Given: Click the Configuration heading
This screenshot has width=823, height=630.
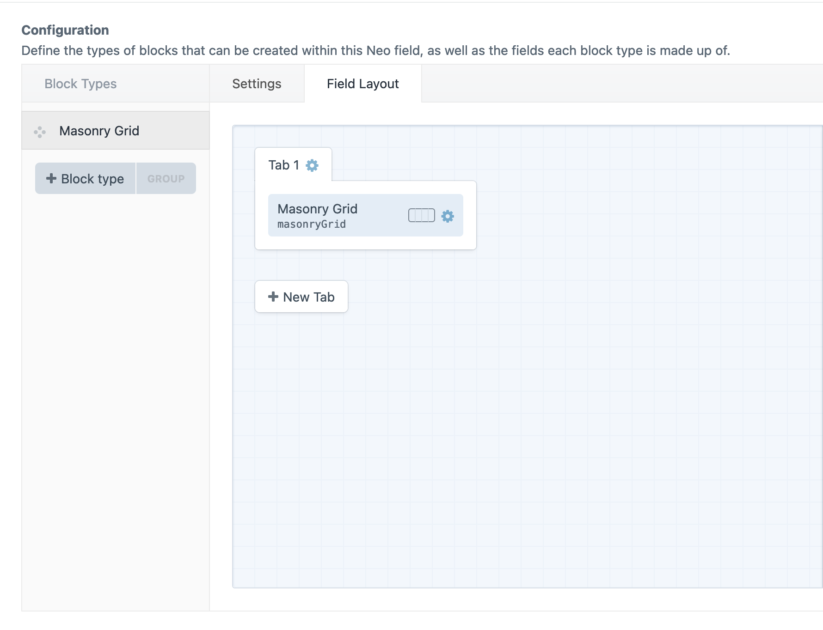Looking at the screenshot, I should coord(65,30).
